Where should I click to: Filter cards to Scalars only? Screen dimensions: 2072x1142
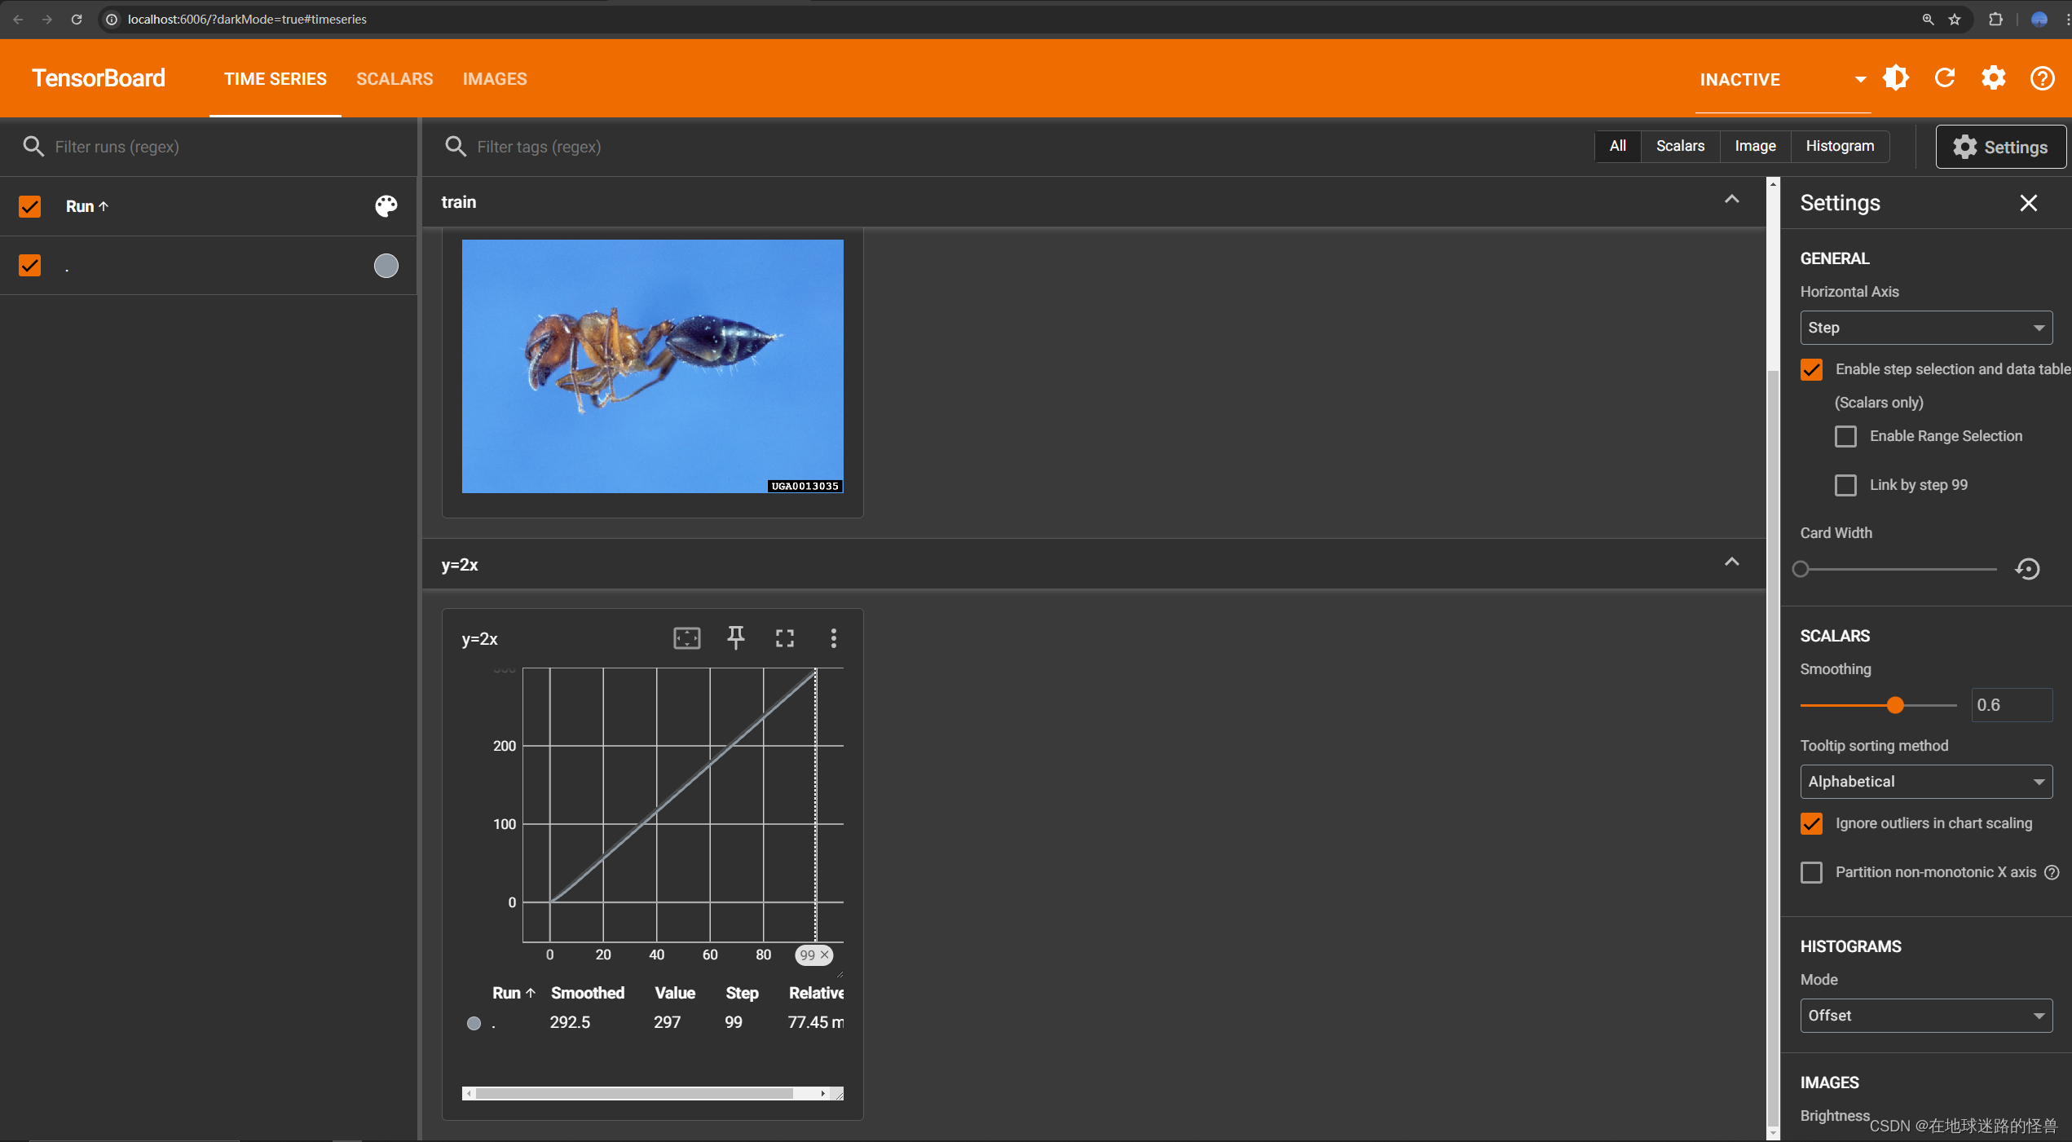pos(1680,146)
